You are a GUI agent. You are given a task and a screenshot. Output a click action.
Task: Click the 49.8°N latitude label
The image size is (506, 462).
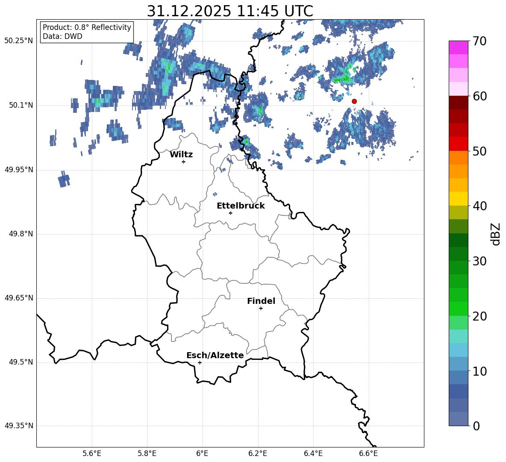point(21,234)
